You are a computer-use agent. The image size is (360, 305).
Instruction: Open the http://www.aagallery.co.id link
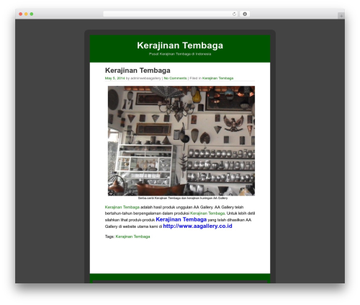(x=197, y=226)
